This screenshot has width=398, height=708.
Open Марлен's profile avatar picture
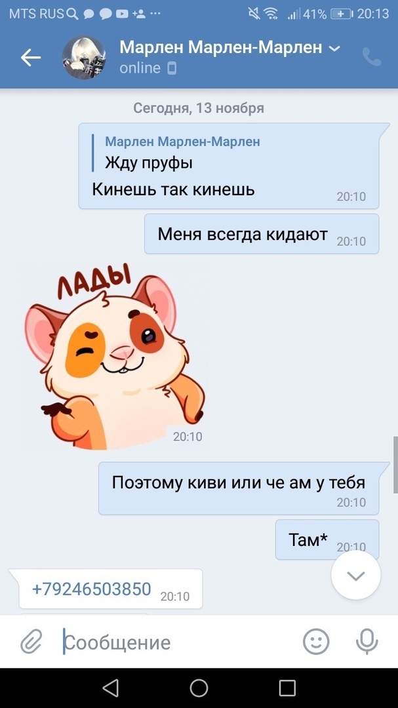(x=84, y=57)
